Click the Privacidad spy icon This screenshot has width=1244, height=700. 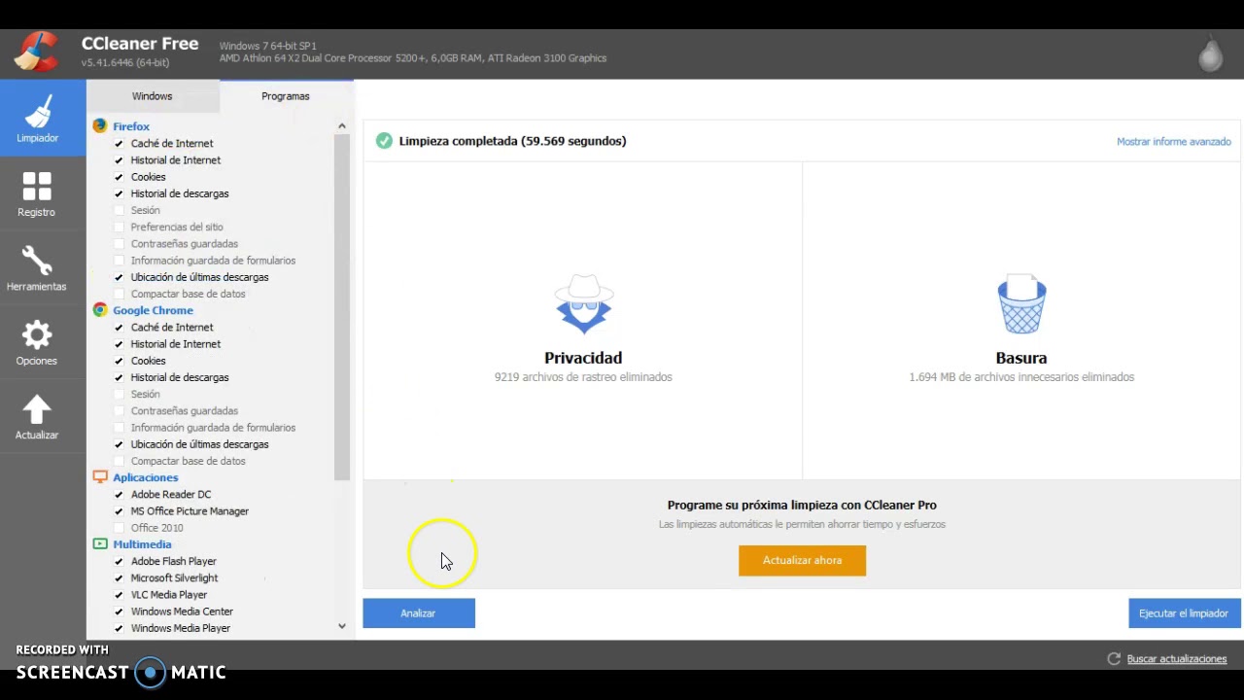coord(583,304)
